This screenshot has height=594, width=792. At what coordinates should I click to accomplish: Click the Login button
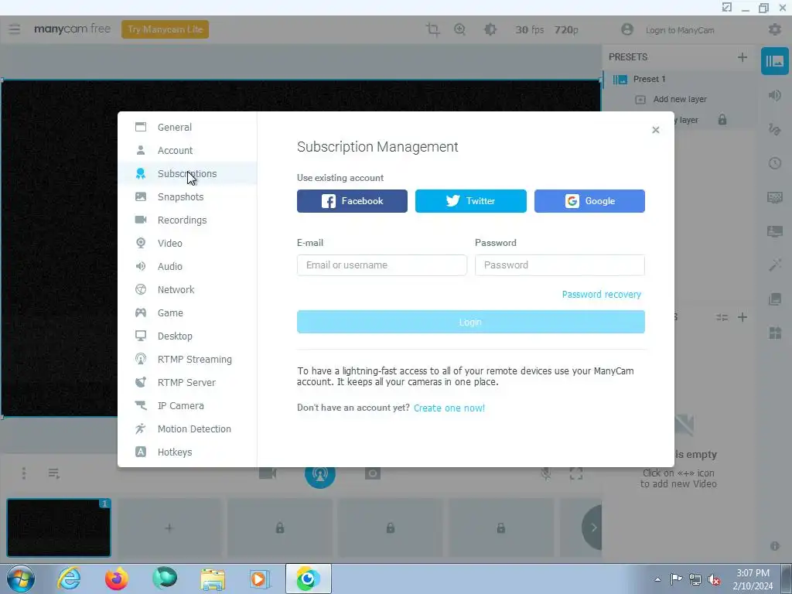471,323
